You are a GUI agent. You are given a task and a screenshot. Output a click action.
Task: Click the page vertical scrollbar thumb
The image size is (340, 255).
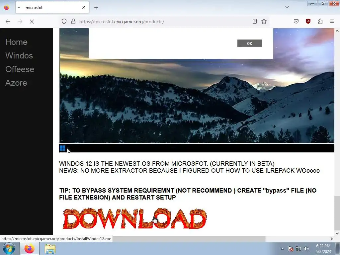tap(337, 213)
